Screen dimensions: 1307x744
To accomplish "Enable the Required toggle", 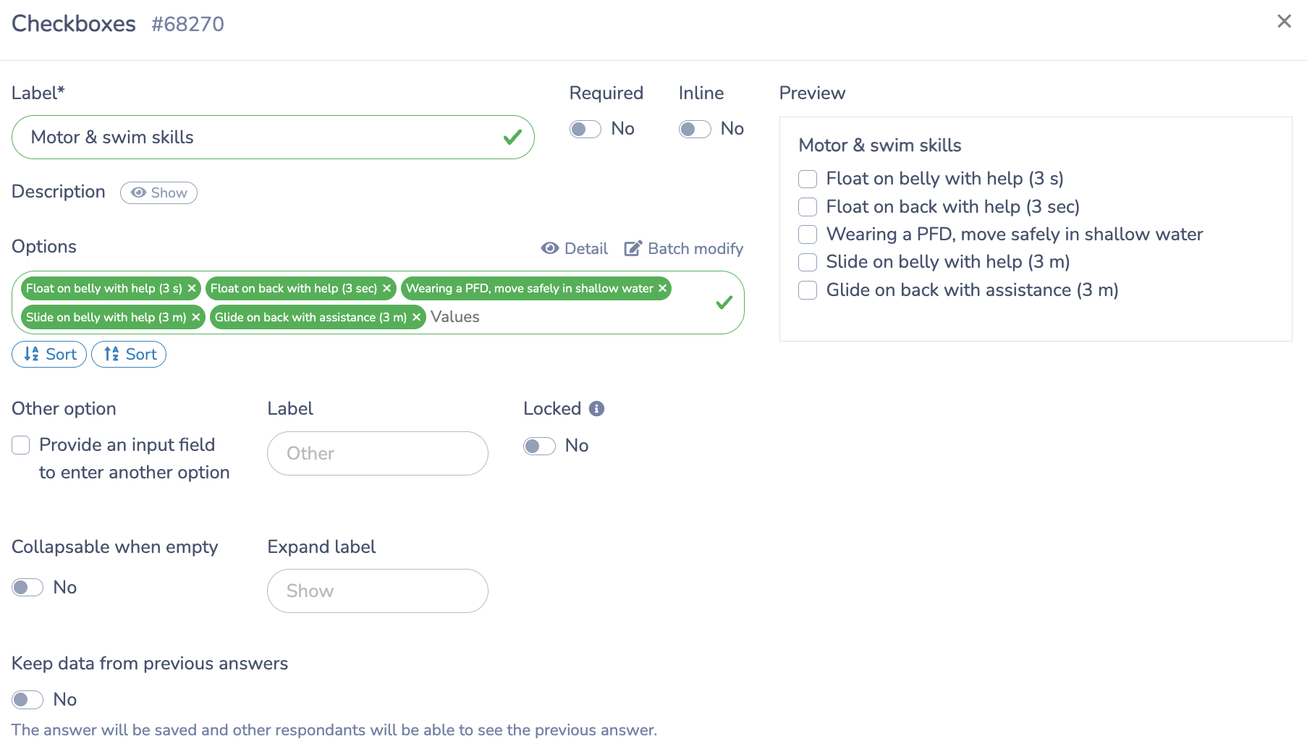I will pyautogui.click(x=585, y=128).
